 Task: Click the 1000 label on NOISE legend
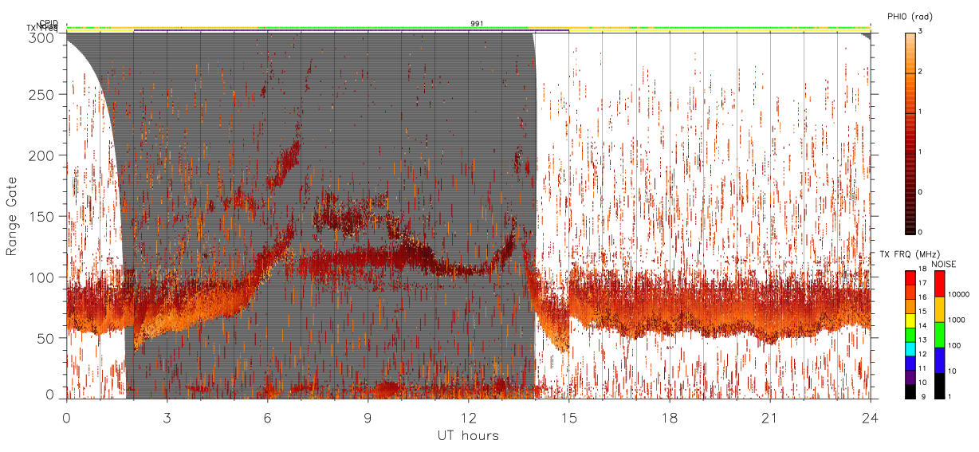[x=957, y=320]
